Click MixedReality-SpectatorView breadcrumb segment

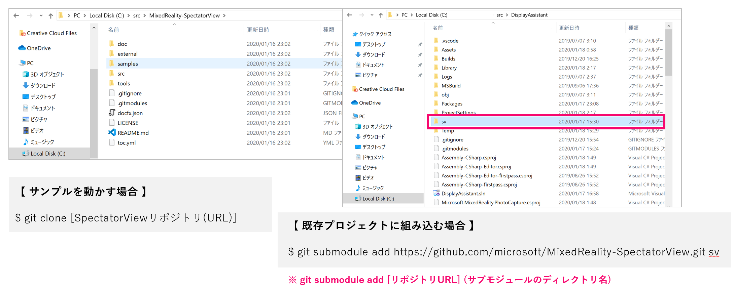click(184, 15)
